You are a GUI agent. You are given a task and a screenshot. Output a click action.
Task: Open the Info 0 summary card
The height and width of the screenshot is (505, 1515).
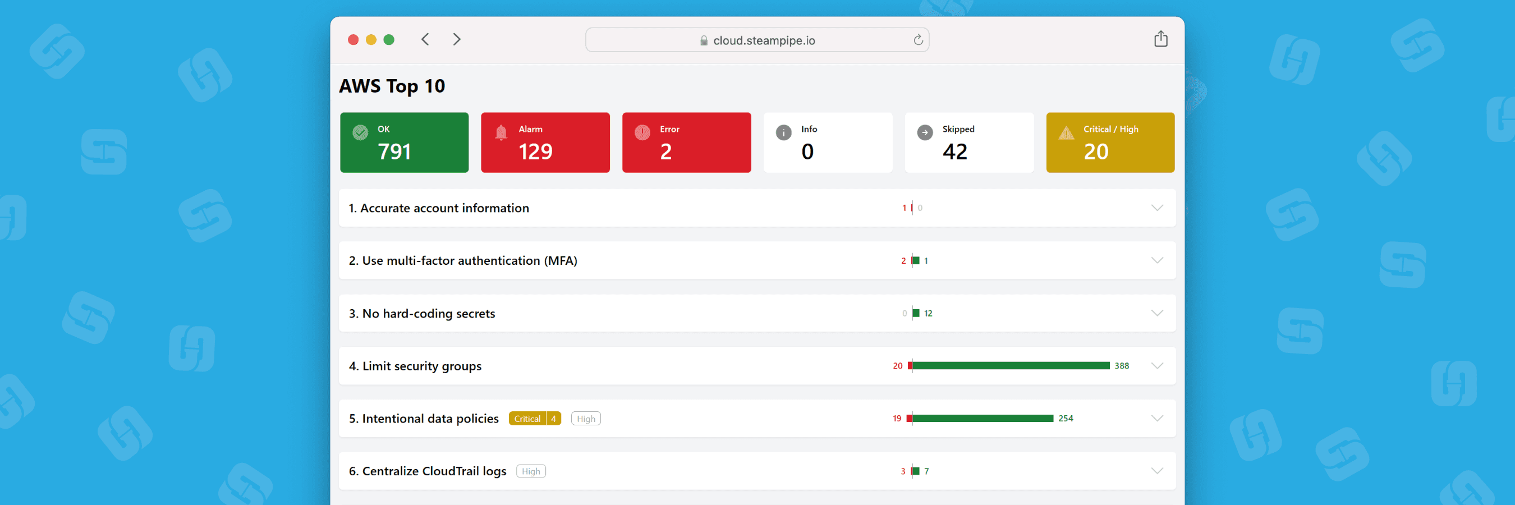click(x=828, y=143)
